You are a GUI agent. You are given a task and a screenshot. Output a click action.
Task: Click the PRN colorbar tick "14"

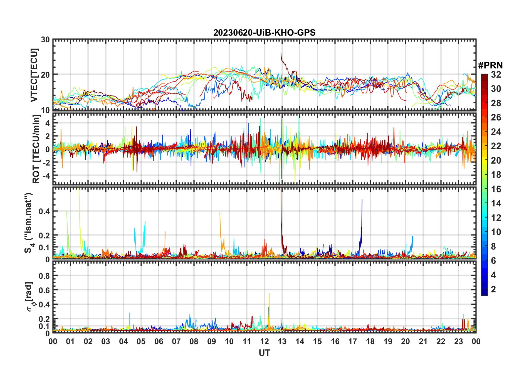click(496, 203)
